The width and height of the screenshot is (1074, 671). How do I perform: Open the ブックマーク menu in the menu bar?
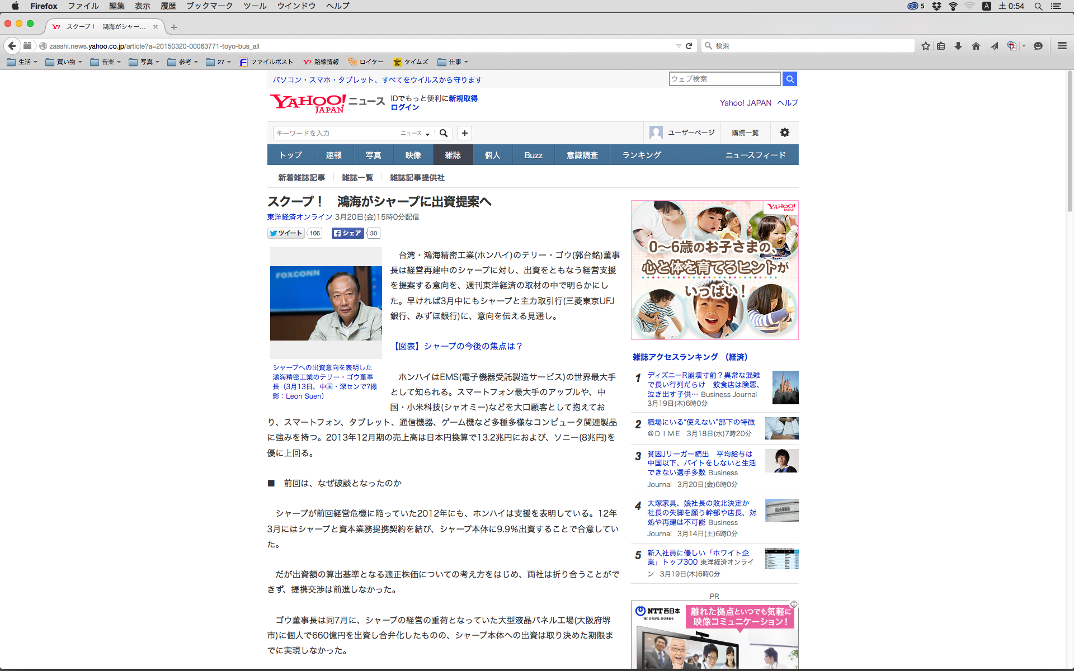(209, 6)
